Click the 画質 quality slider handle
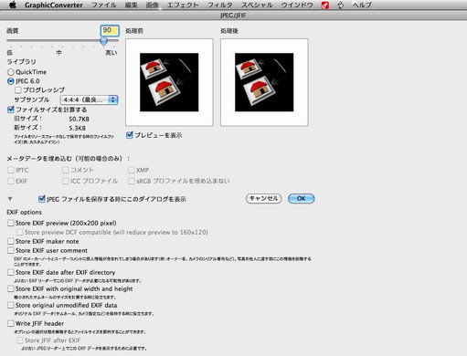 click(104, 41)
